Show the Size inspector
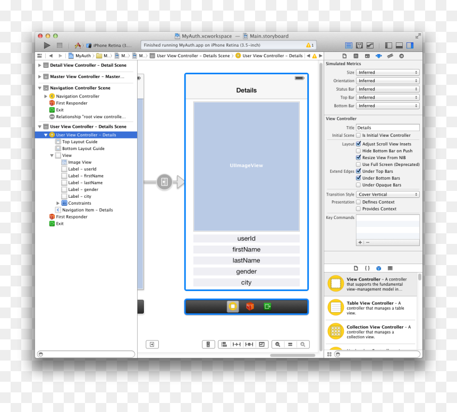Screen dimensions: 457x412 [x=390, y=56]
